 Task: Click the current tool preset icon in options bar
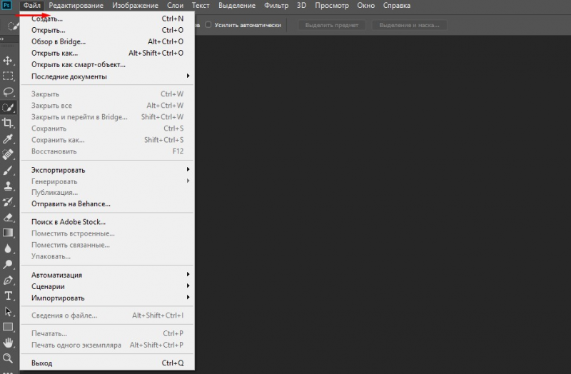pyautogui.click(x=13, y=26)
